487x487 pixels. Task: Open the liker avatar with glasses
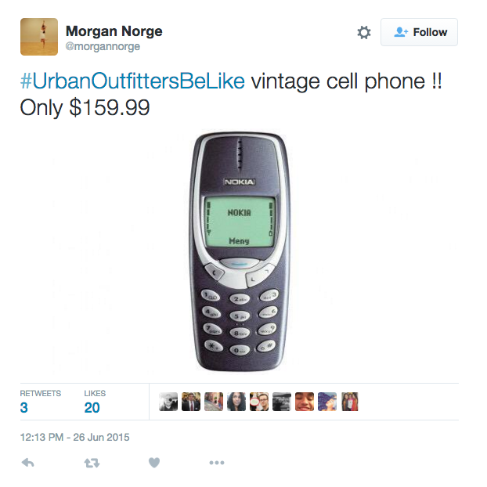(259, 402)
